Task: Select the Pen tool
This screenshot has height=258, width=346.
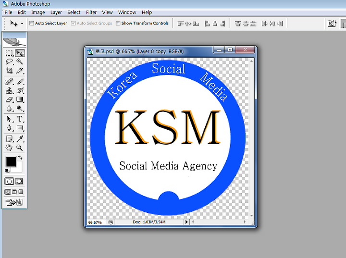Action: coord(9,128)
